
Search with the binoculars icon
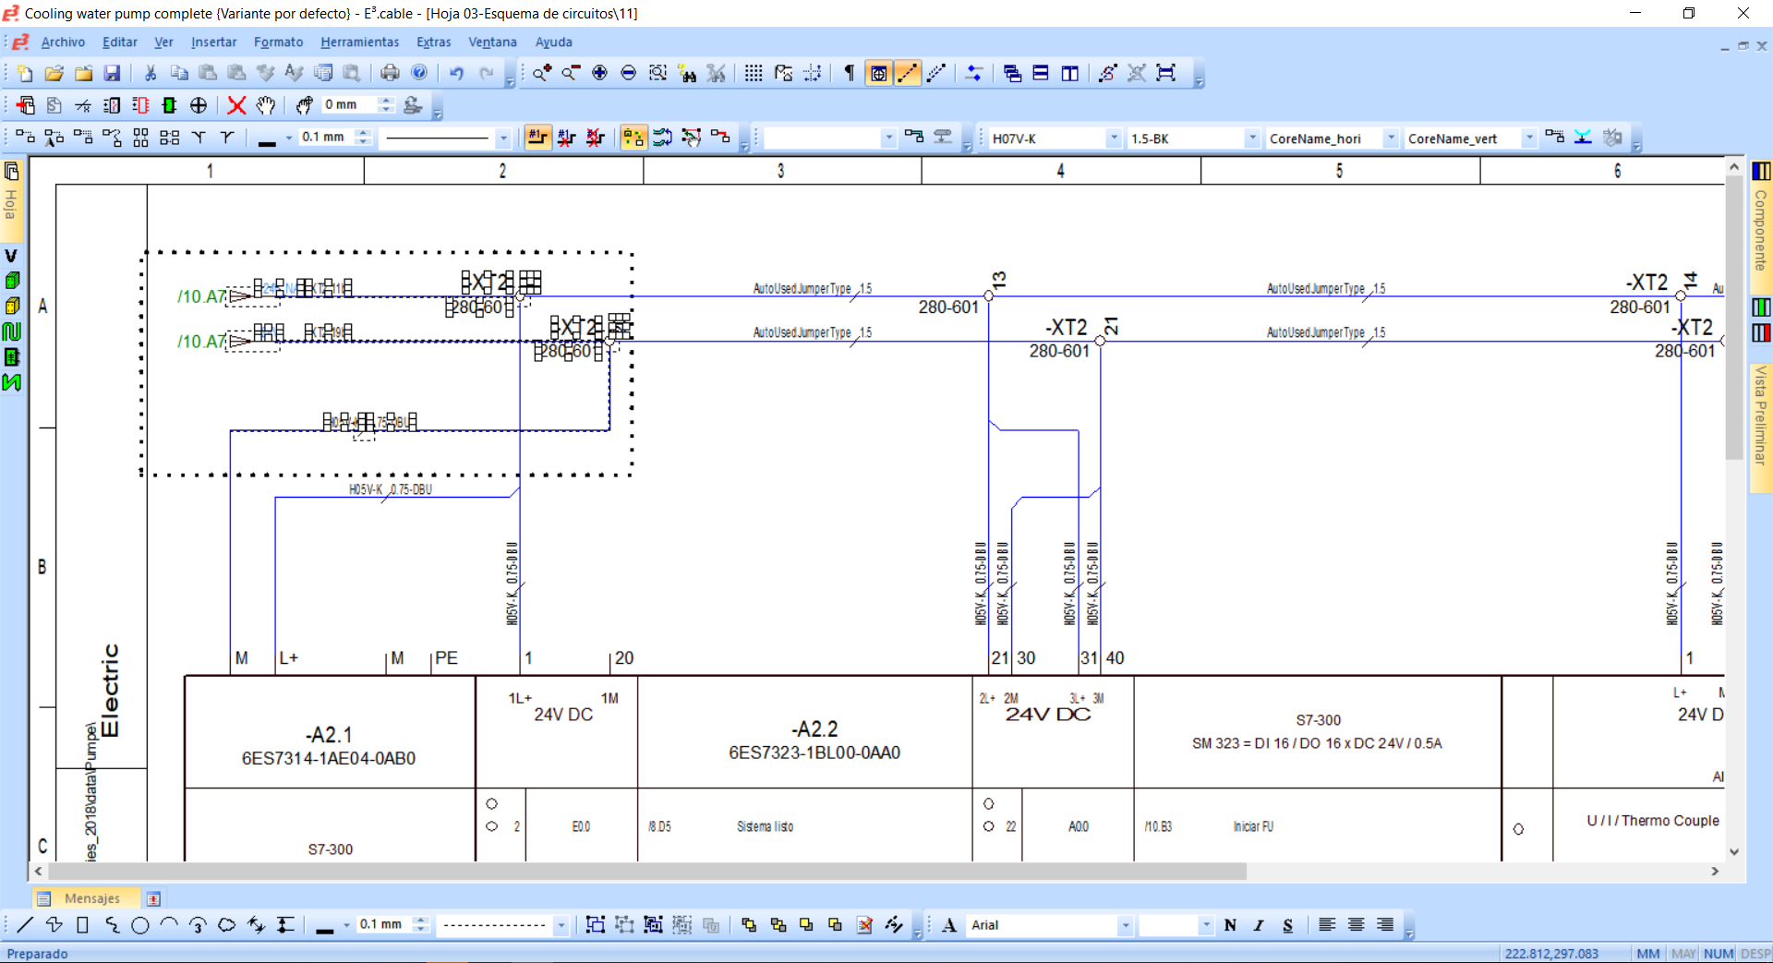click(x=687, y=73)
